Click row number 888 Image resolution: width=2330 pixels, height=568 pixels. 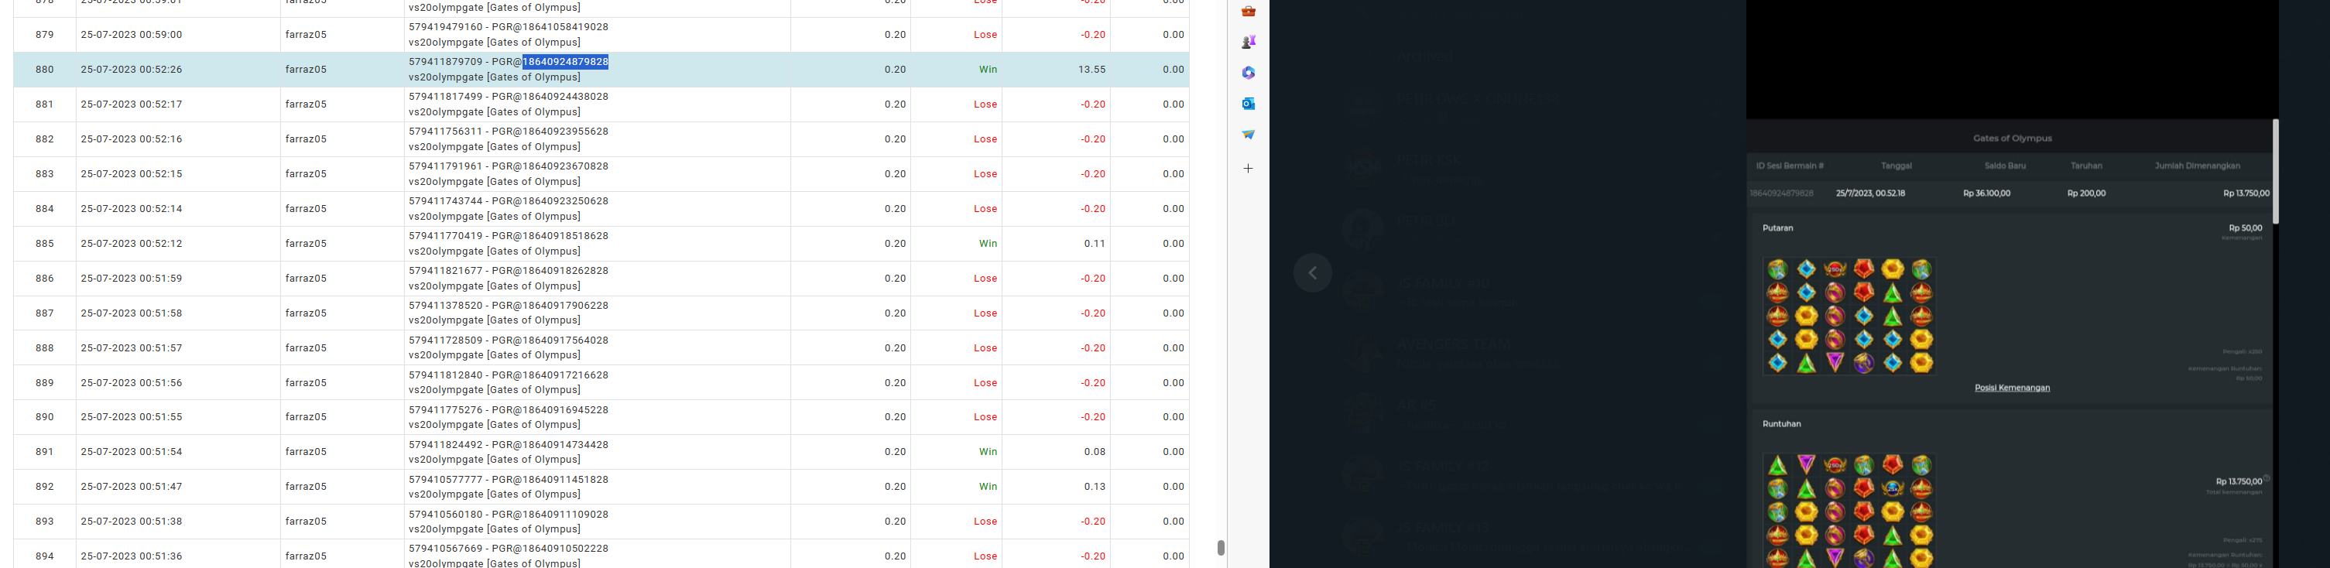tap(44, 348)
